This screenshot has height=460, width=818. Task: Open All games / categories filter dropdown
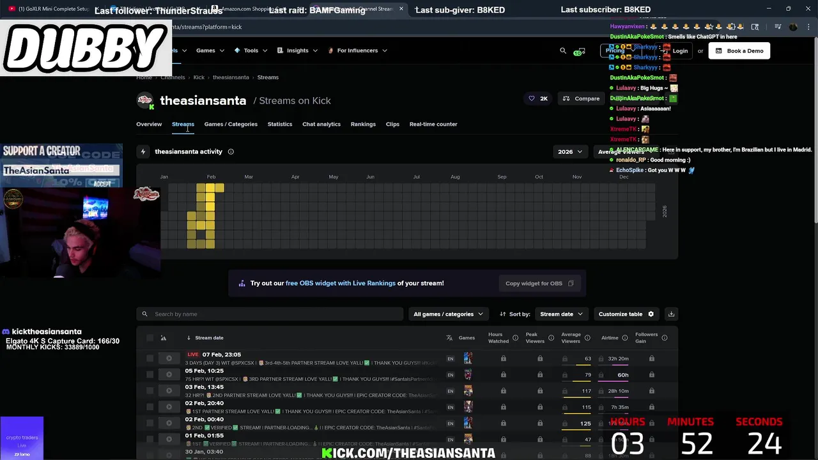click(448, 314)
